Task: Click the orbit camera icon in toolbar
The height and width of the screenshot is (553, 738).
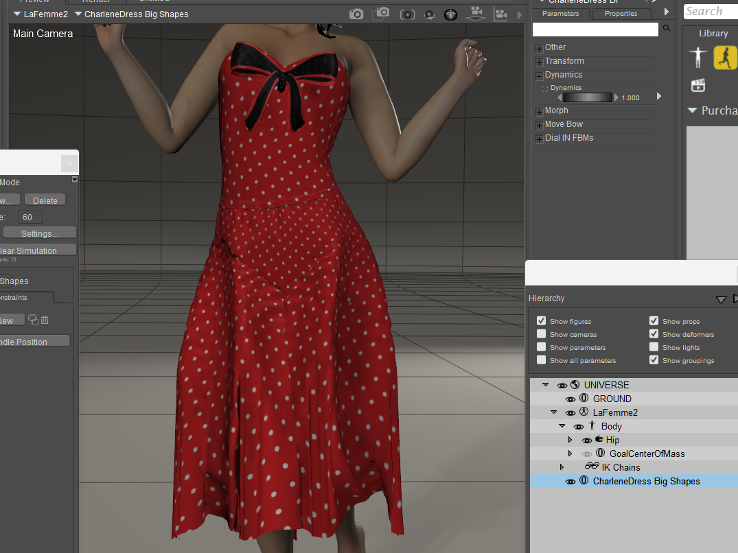Action: [429, 14]
